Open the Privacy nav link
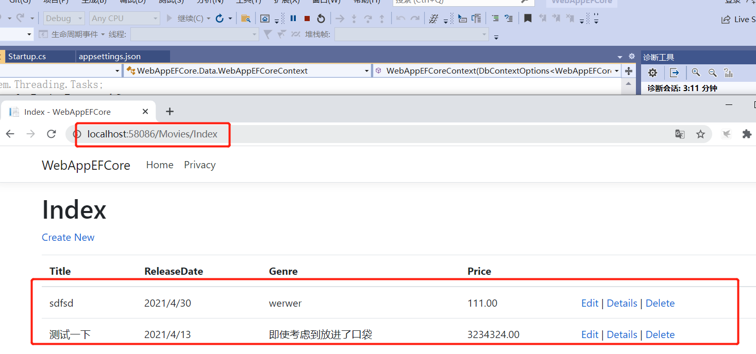The width and height of the screenshot is (756, 354). [x=199, y=165]
